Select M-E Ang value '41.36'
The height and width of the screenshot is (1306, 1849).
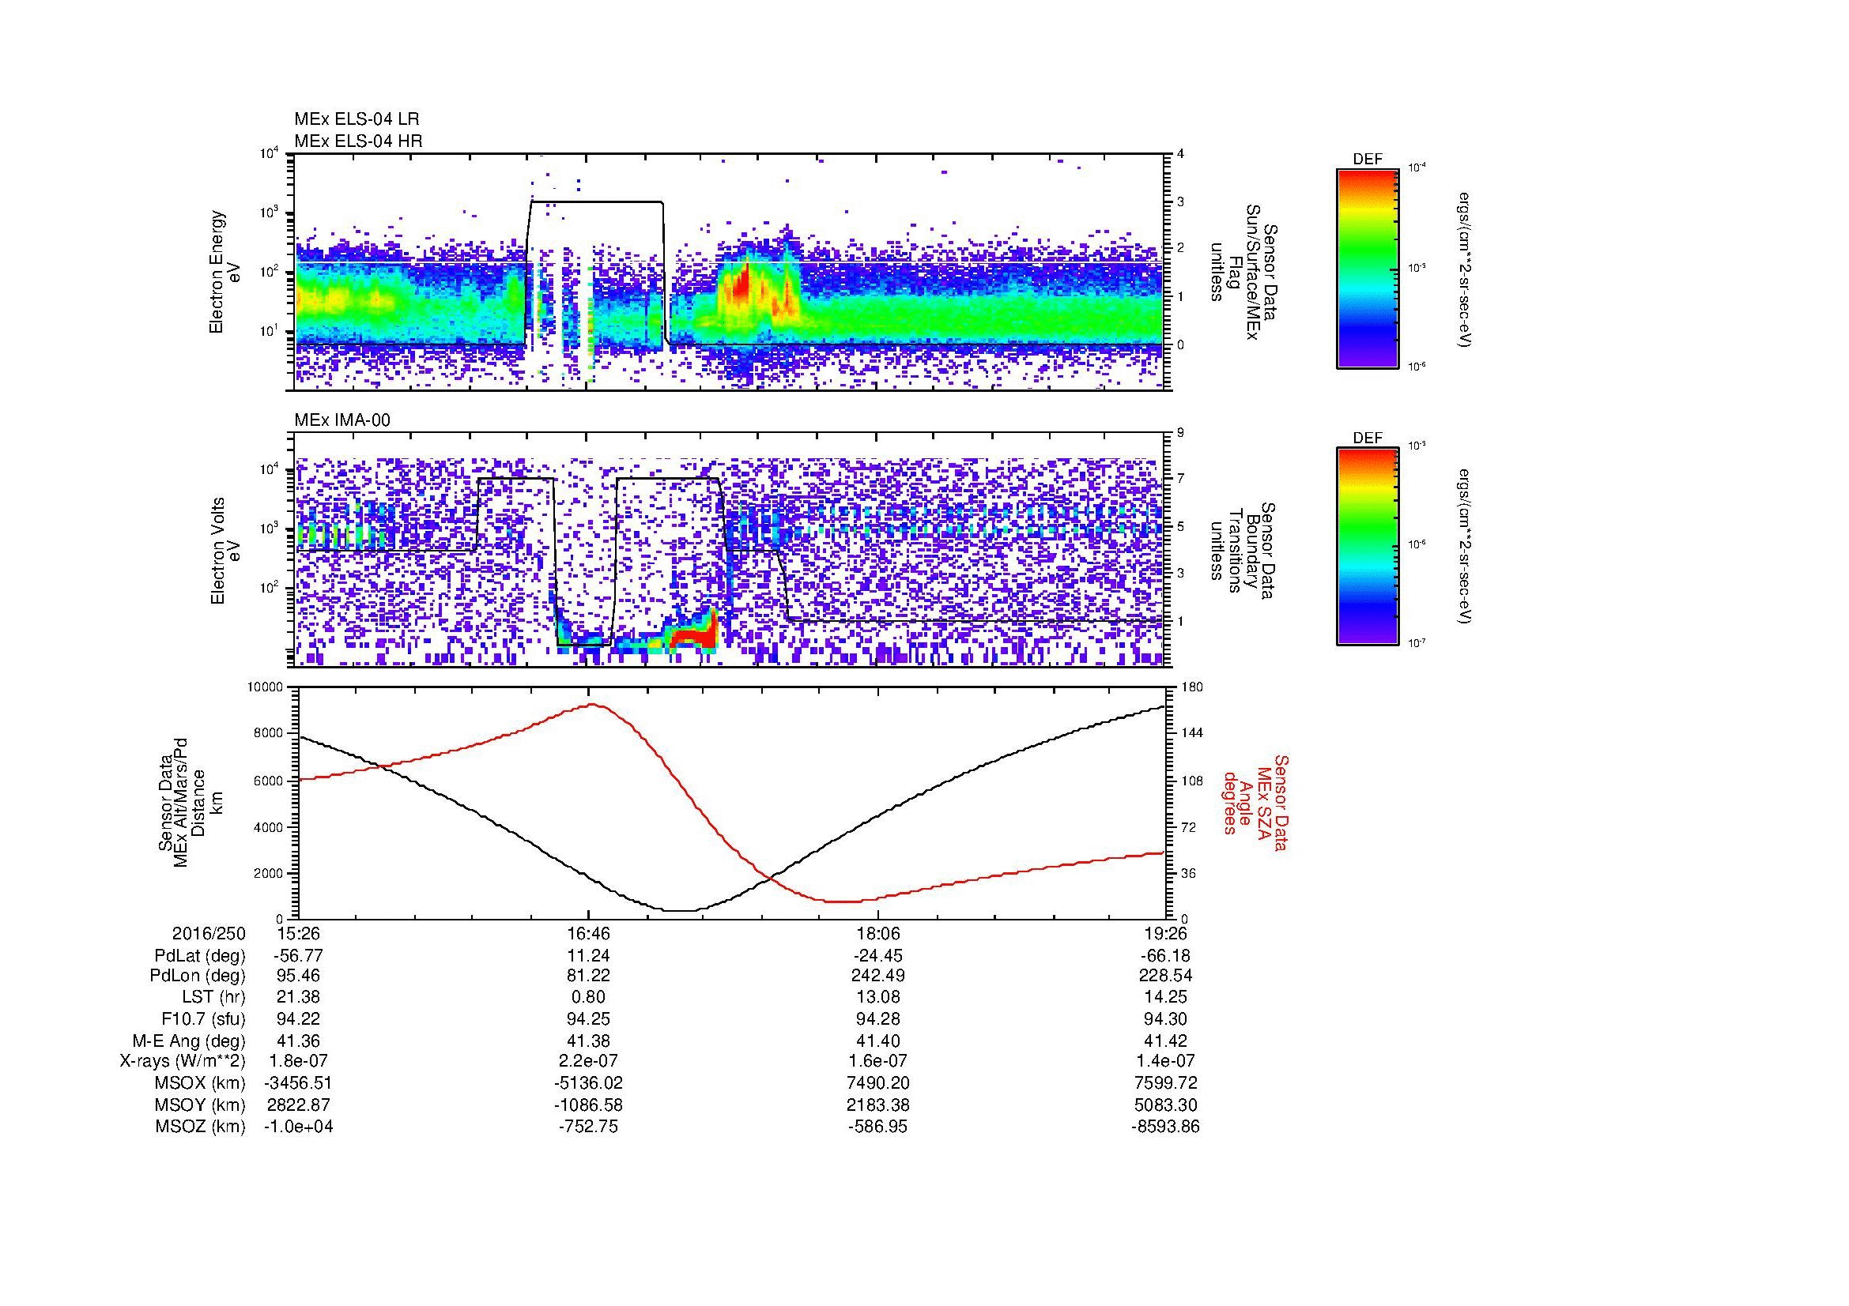(x=299, y=1041)
